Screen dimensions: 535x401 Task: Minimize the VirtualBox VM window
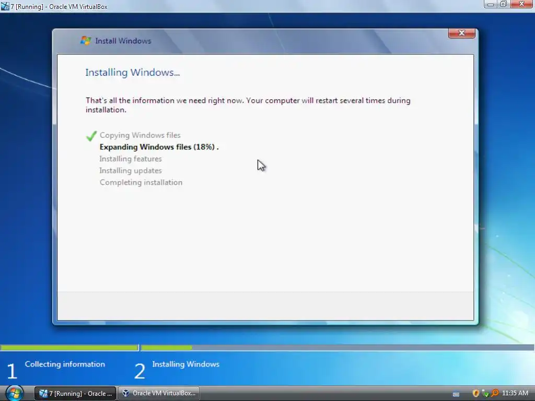[x=491, y=4]
